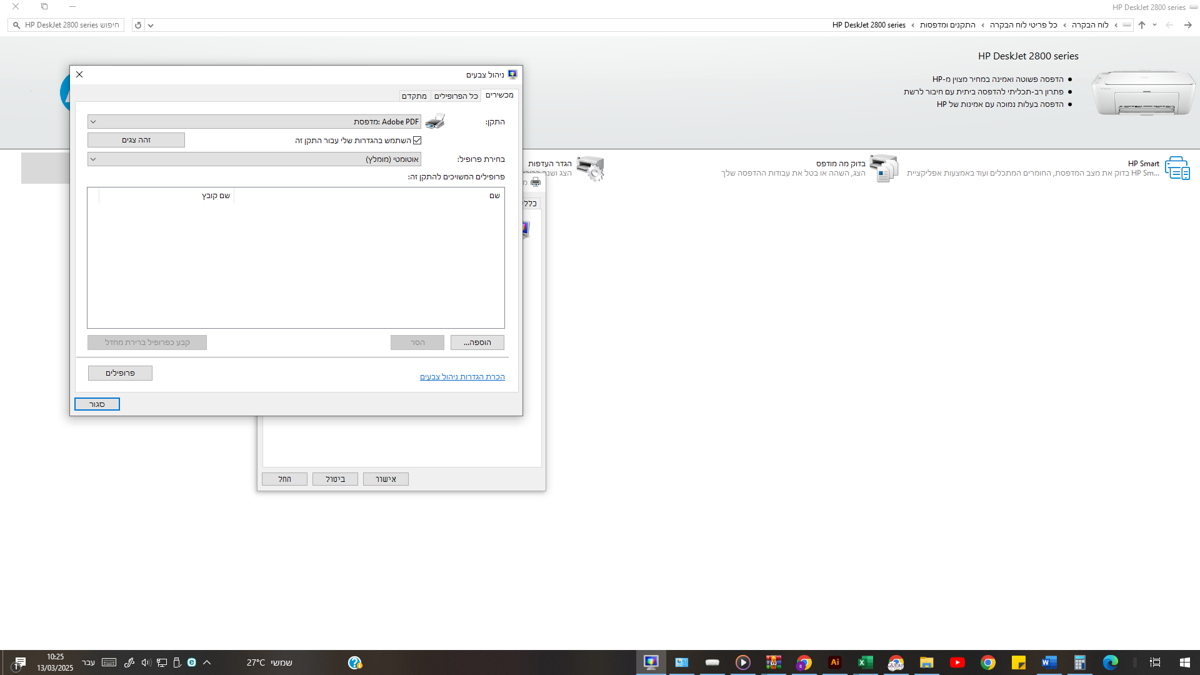Open the HP Smart printer icon
Viewport: 1200px width, 675px height.
pyautogui.click(x=1177, y=168)
